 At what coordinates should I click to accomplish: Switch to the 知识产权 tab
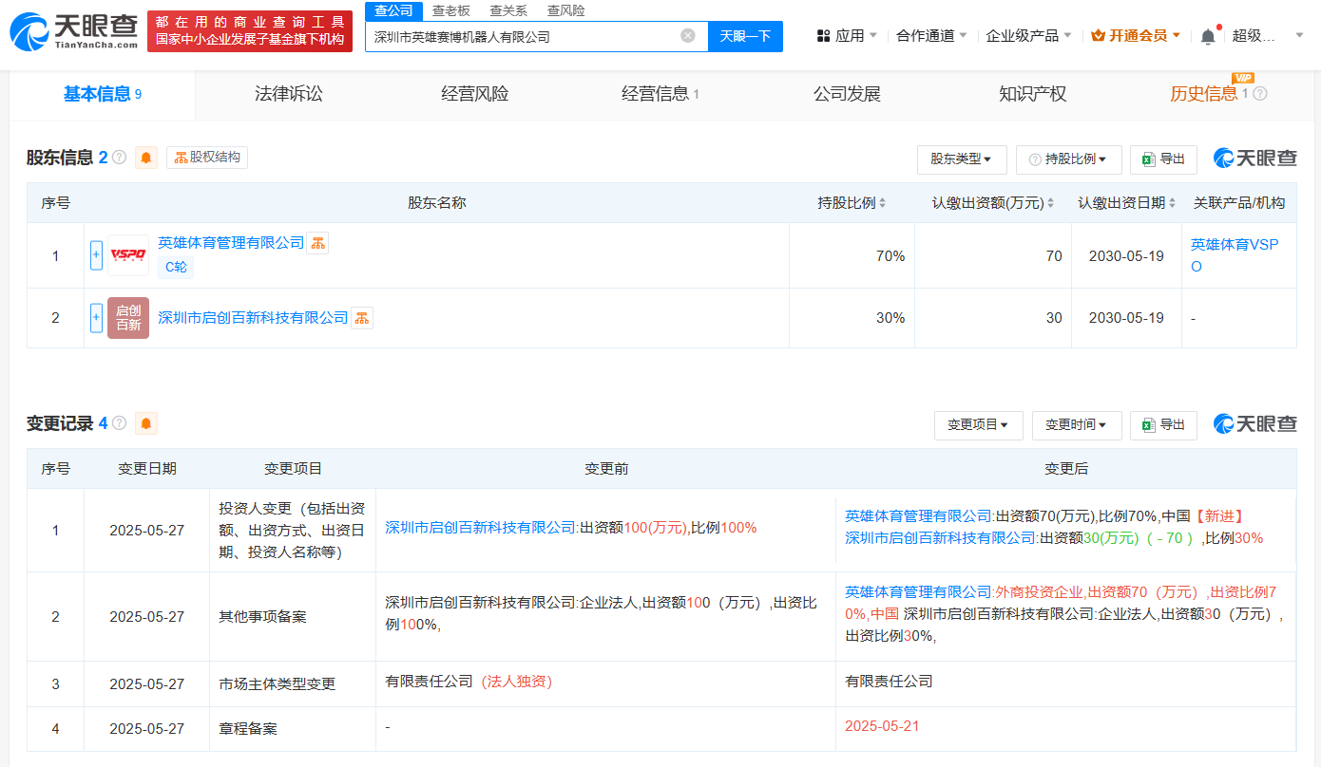(1032, 94)
